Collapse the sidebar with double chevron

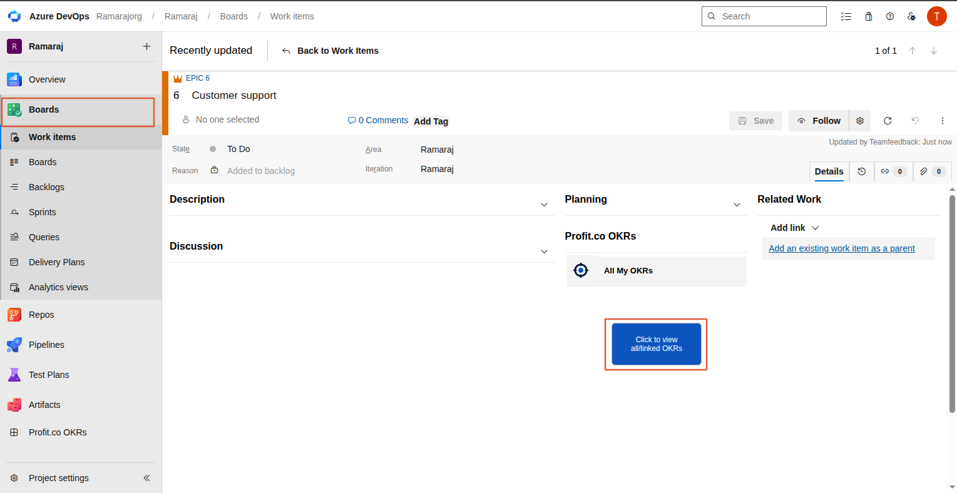click(146, 478)
